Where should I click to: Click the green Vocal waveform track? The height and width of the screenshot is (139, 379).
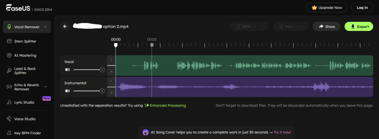click(244, 66)
